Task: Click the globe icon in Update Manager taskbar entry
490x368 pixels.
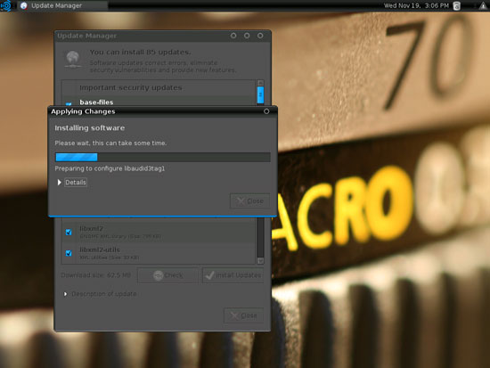Action: click(23, 5)
